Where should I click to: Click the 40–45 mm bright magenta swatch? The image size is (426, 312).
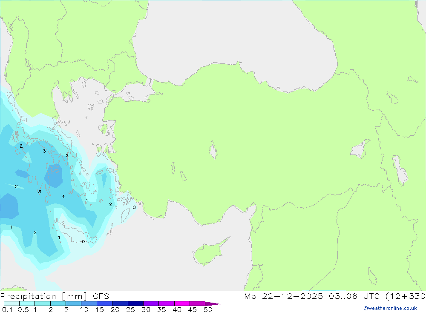182,303
